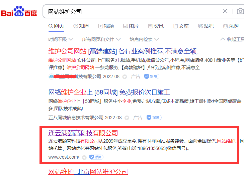Open 连云港颐高科技有限公司 result title
The image size is (244, 175).
[x=83, y=133]
